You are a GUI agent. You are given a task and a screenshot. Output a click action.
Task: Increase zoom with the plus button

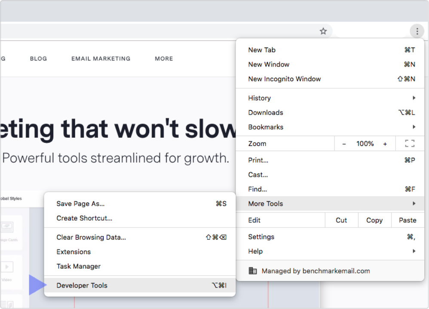pyautogui.click(x=385, y=144)
